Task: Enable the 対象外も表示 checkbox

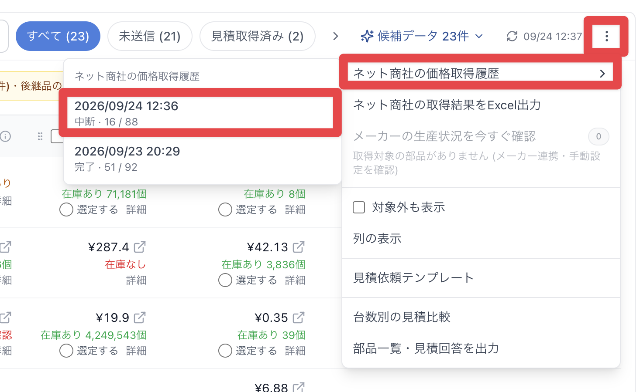Action: click(x=359, y=207)
